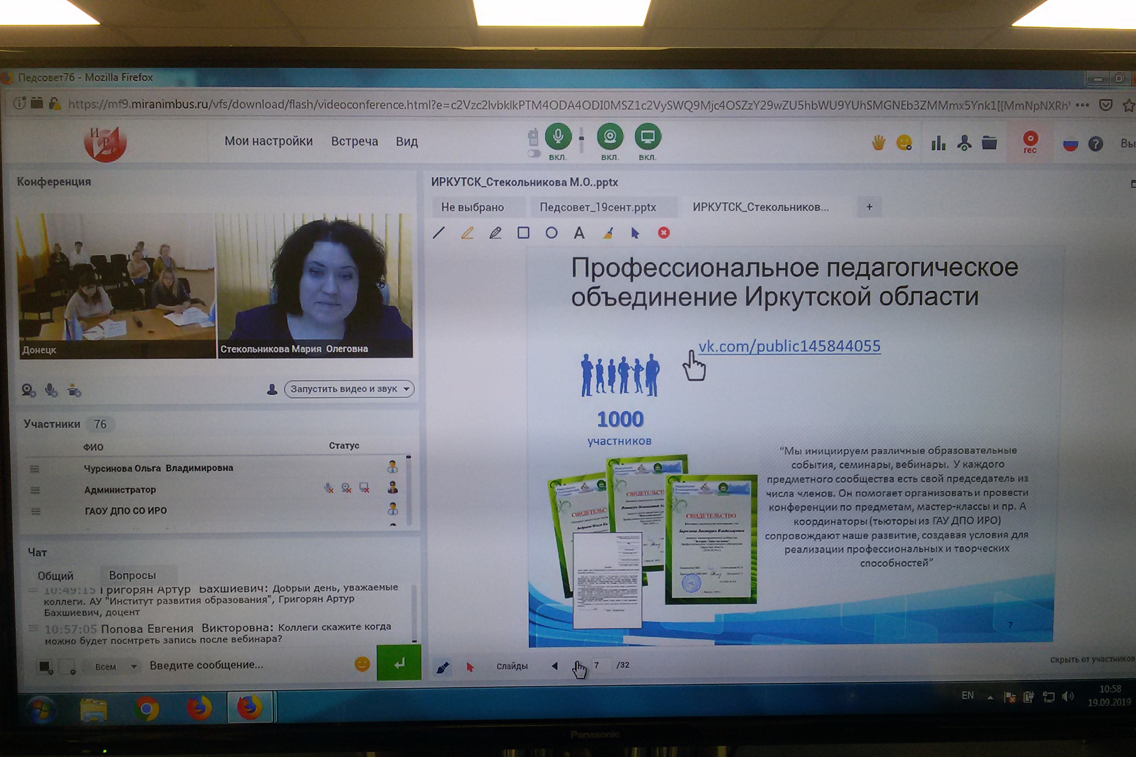This screenshot has height=757, width=1136.
Task: Change language via Russian flag icon
Action: coord(1070,144)
